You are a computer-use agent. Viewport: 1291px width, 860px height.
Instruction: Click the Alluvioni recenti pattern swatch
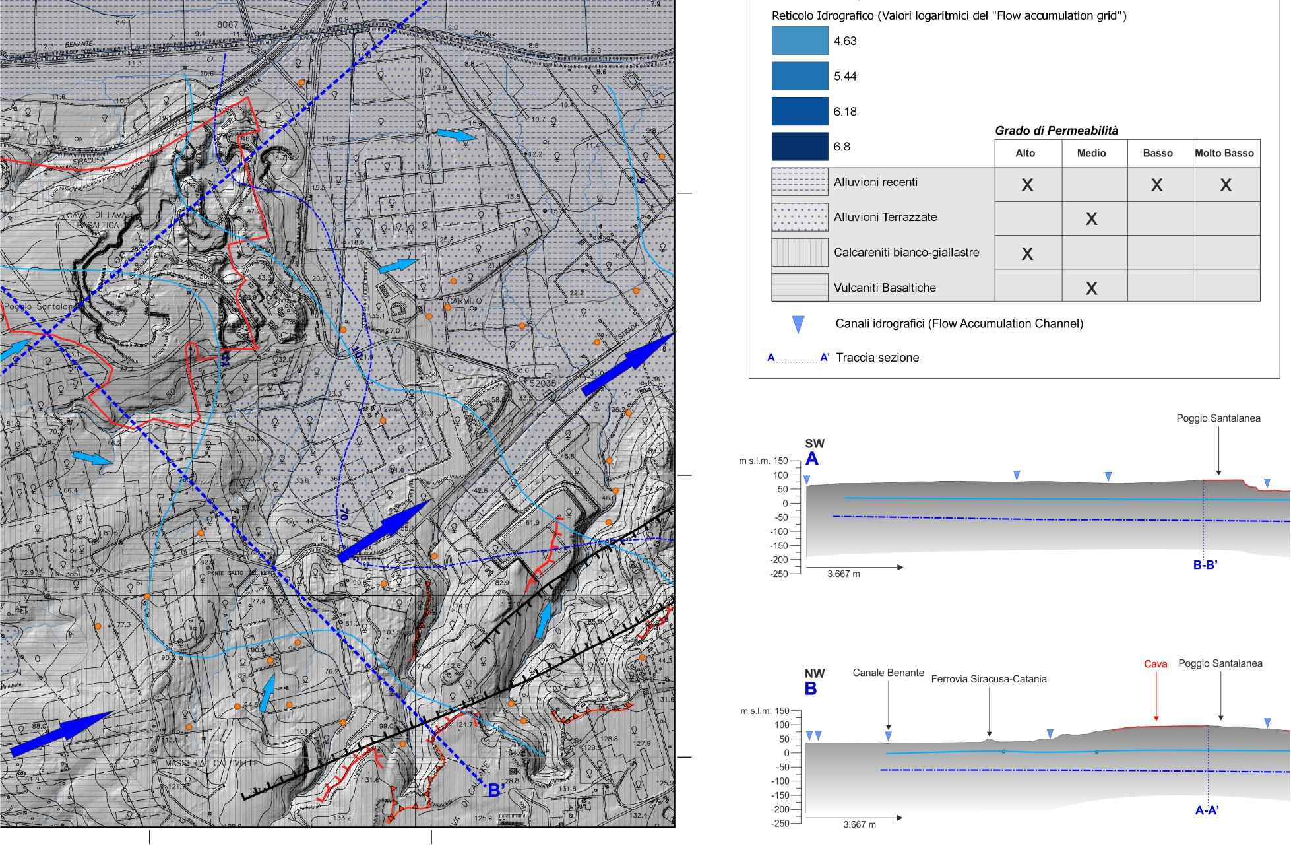pos(800,182)
